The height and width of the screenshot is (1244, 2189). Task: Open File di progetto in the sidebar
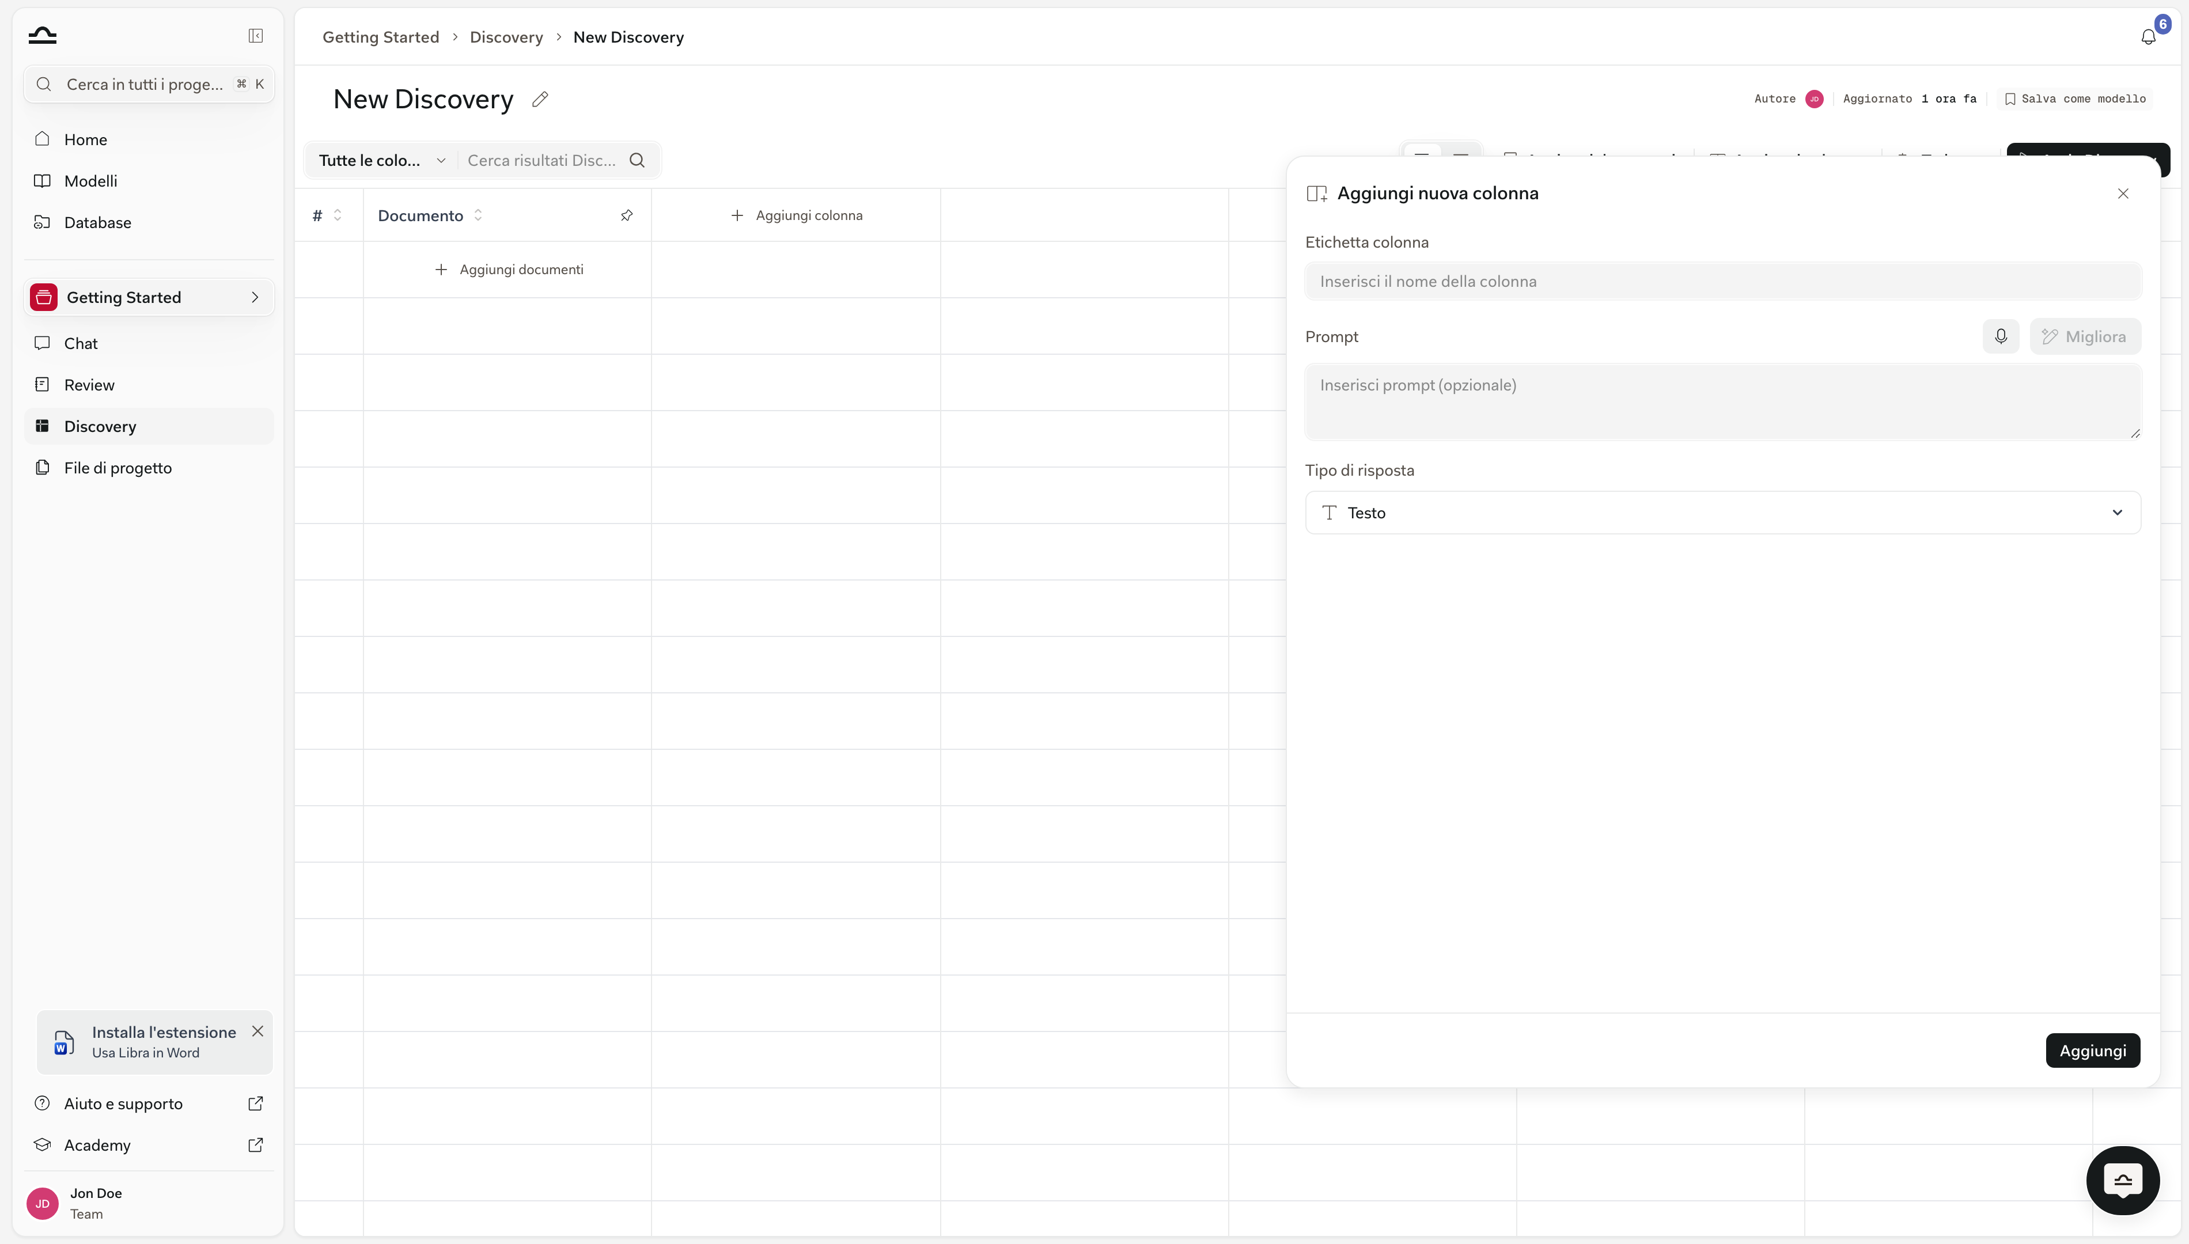tap(149, 467)
